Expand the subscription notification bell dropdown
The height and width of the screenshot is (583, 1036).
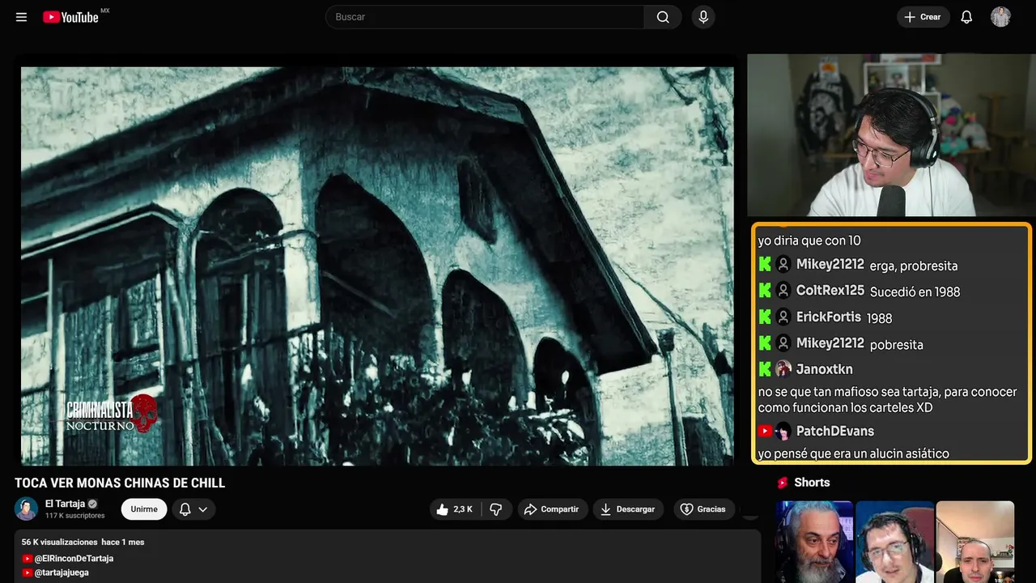coord(193,509)
